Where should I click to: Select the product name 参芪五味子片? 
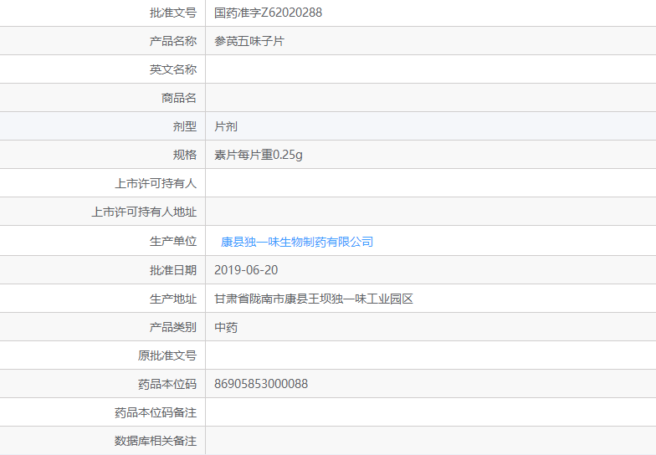[x=249, y=41]
